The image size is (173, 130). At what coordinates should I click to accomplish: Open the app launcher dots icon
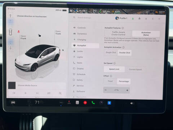click(x=61, y=103)
